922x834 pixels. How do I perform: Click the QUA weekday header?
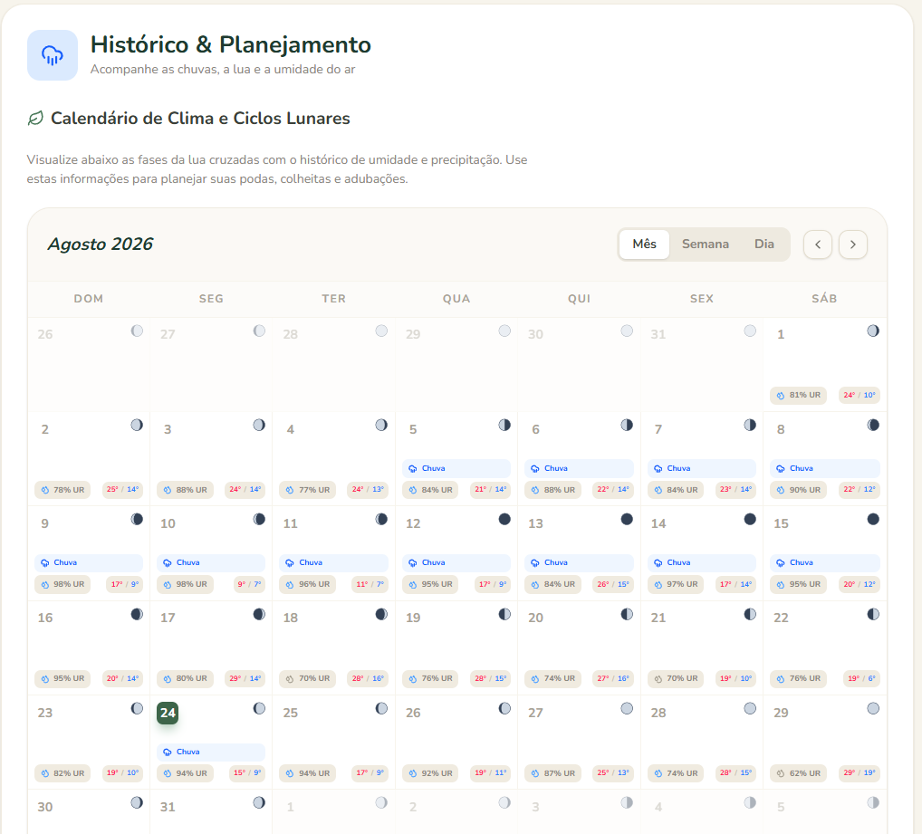point(456,299)
